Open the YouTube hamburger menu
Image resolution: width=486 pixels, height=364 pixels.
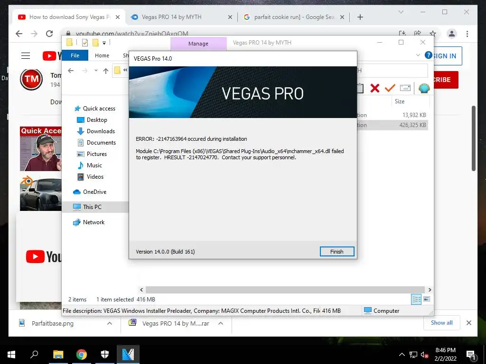(26, 56)
